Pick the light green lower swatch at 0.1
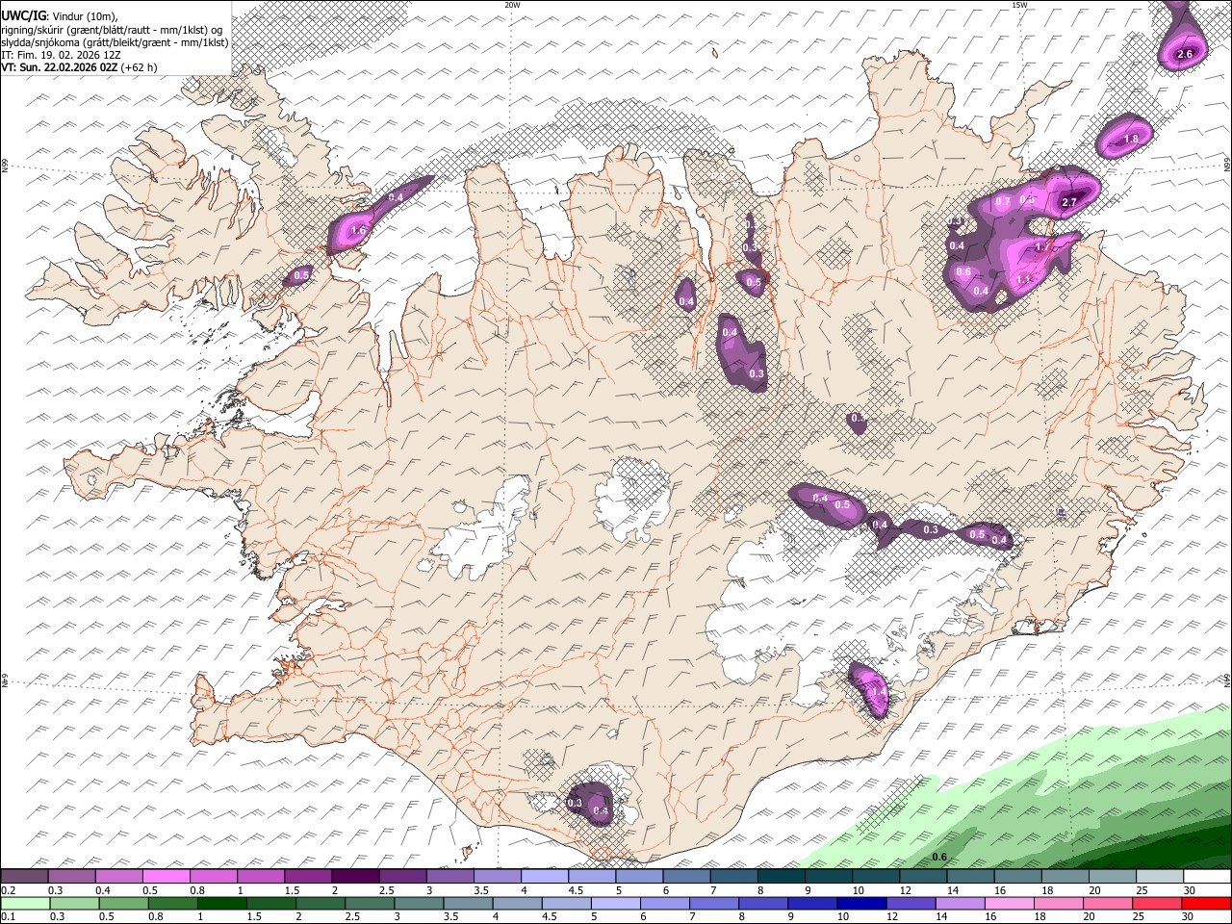The width and height of the screenshot is (1232, 924). click(25, 904)
